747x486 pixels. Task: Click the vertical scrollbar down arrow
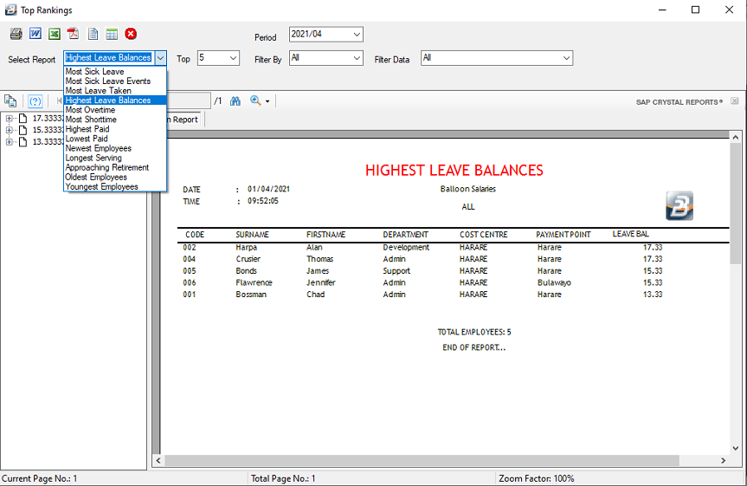click(x=735, y=449)
